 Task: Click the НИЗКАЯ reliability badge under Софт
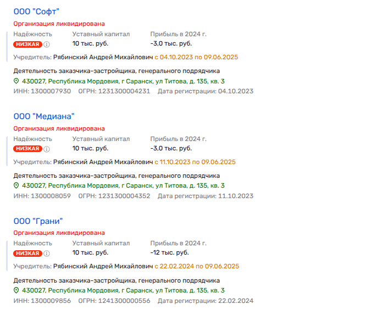point(27,44)
